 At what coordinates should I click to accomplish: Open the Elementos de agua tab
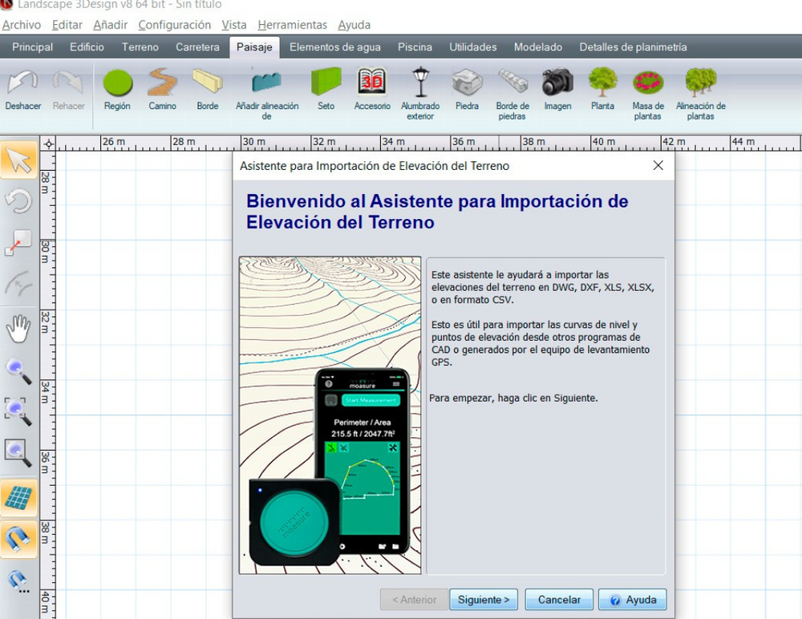[x=335, y=47]
